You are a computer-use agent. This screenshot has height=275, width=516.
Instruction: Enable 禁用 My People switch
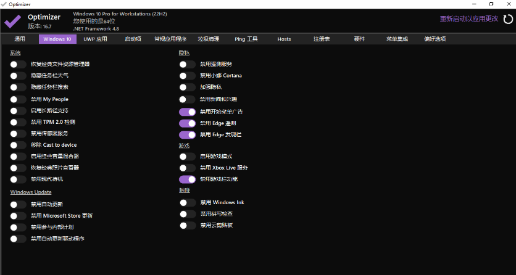(19, 99)
